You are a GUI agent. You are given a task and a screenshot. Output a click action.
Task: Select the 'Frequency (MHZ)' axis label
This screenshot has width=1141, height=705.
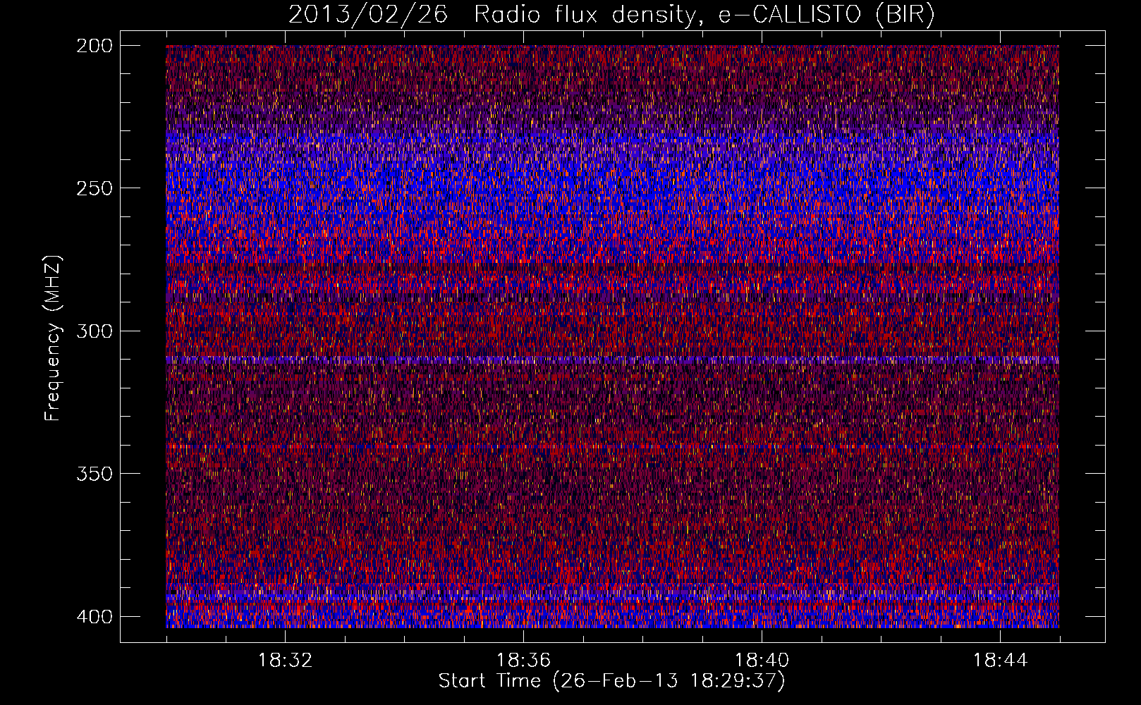pos(53,338)
